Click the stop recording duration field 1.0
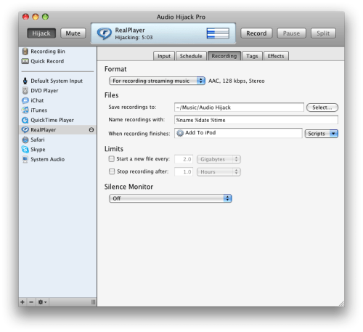363x332 pixels. coord(184,172)
